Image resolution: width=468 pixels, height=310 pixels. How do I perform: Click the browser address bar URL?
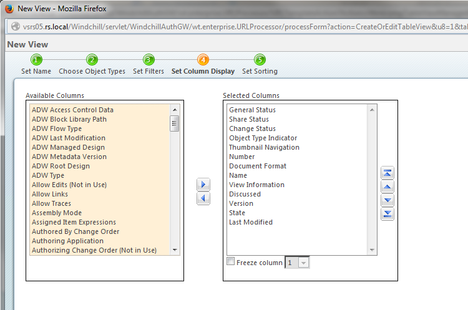[x=245, y=27]
